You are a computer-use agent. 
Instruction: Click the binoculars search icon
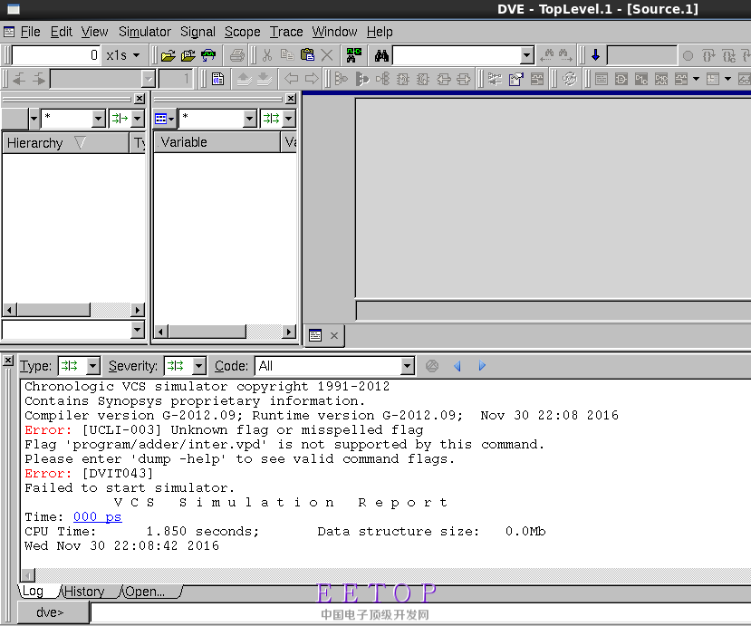pyautogui.click(x=381, y=56)
